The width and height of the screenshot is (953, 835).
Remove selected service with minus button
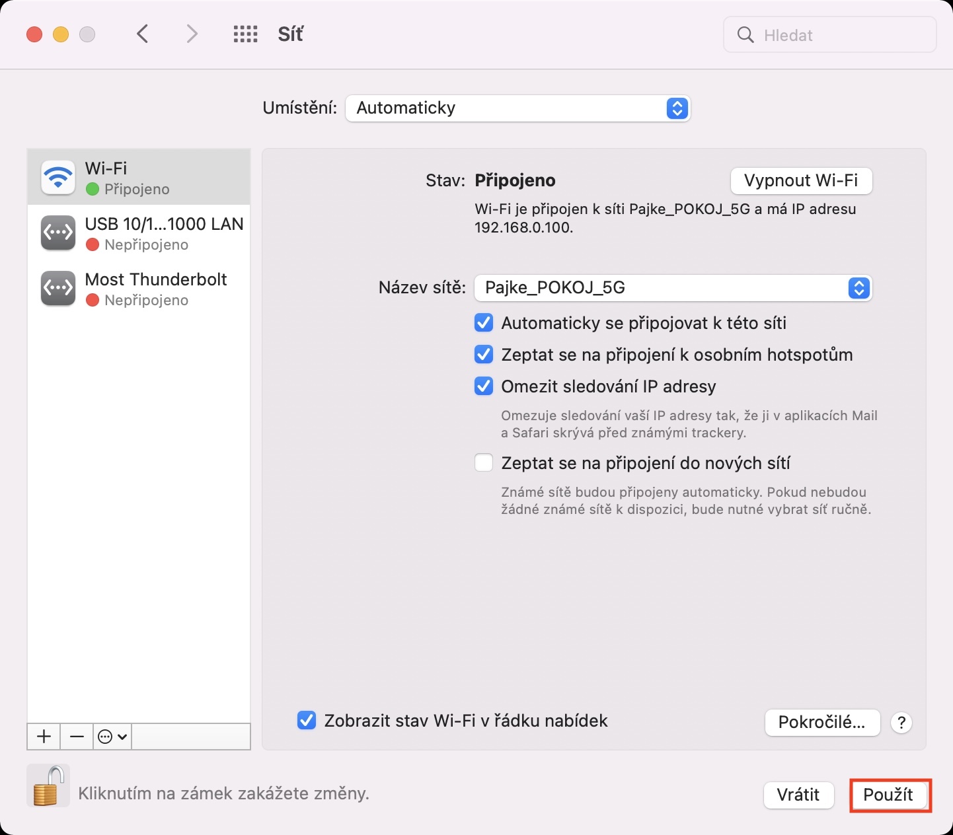point(77,737)
